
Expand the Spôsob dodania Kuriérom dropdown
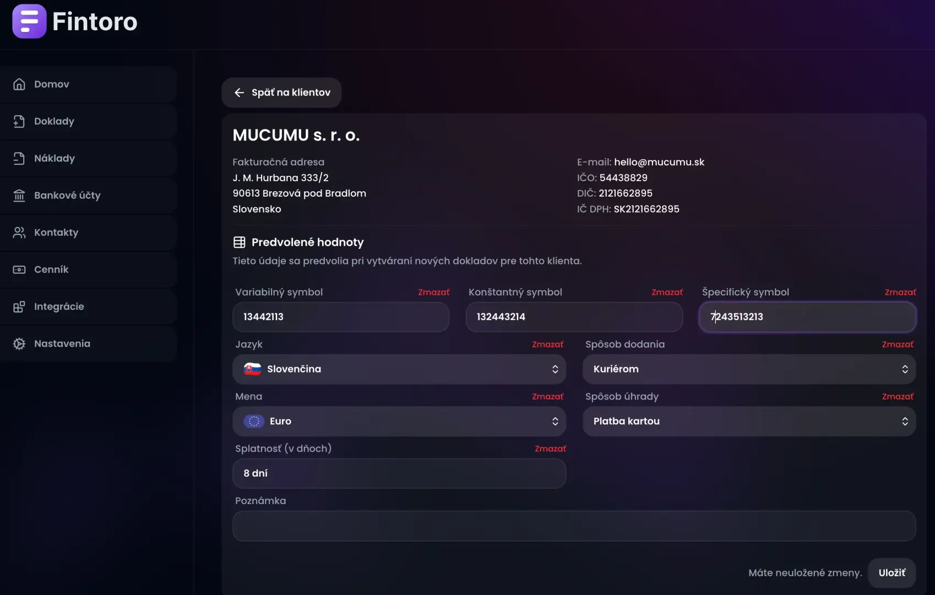[749, 369]
